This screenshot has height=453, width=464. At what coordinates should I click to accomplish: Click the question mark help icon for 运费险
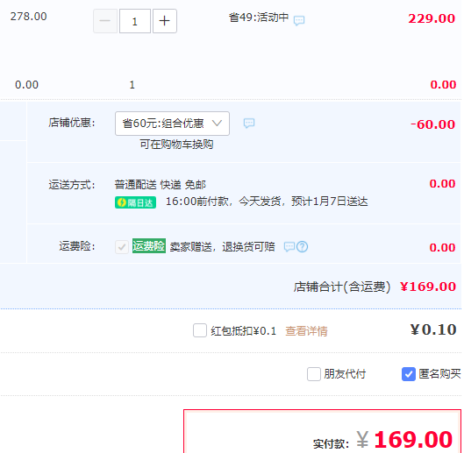pyautogui.click(x=302, y=246)
